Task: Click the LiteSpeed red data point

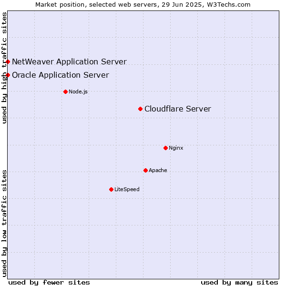Action: point(112,190)
